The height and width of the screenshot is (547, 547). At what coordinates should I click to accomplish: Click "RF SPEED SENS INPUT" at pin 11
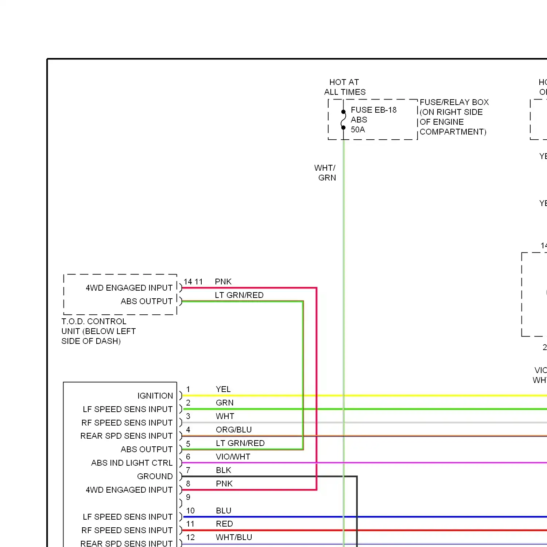(127, 530)
